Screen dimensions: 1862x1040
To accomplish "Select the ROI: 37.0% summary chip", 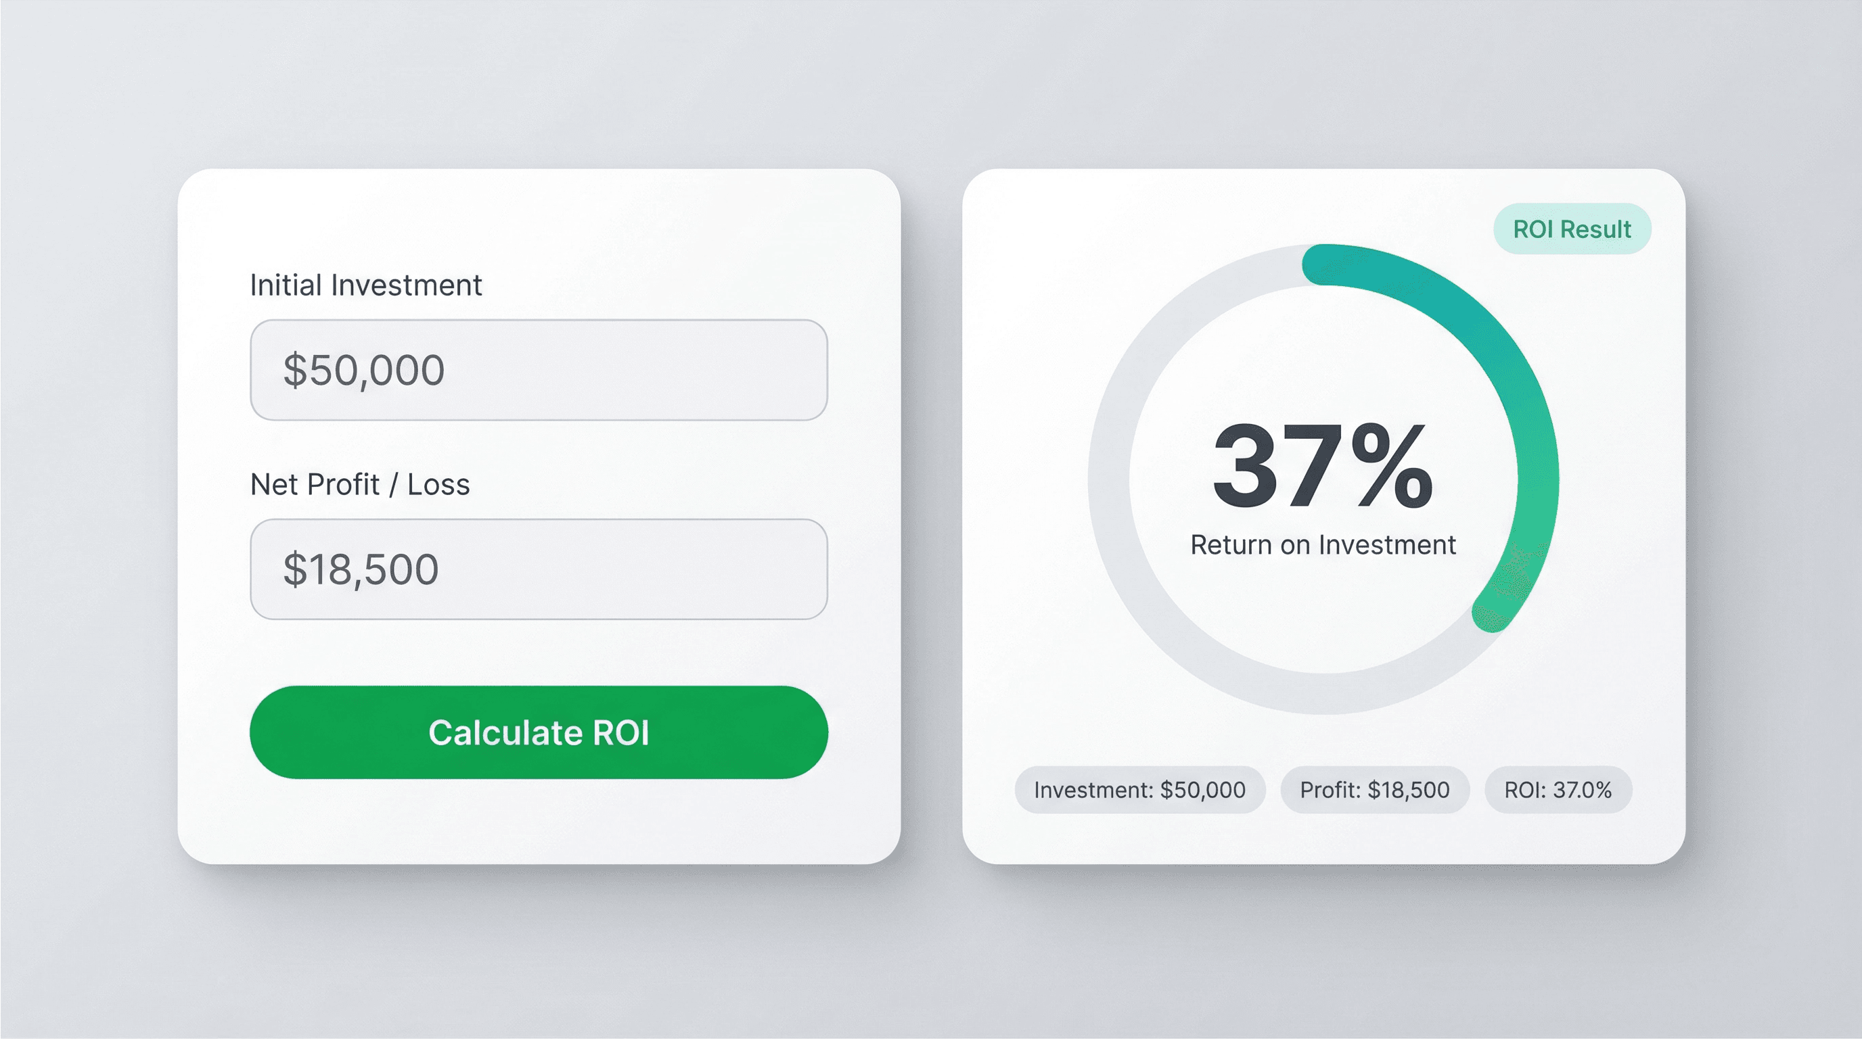I will 1558,789.
